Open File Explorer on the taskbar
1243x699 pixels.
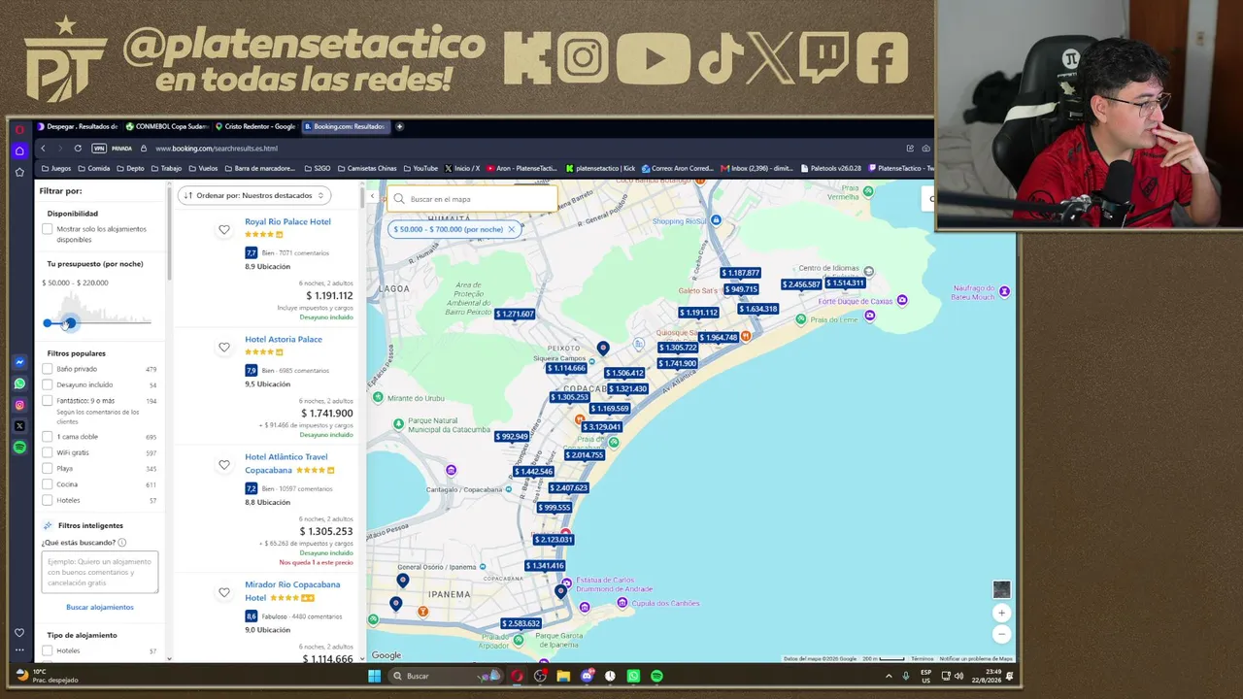pos(563,676)
